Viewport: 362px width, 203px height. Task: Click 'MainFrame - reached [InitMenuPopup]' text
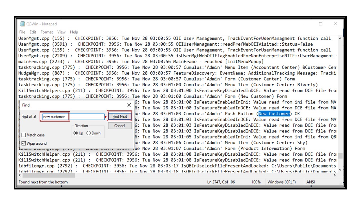click(219, 61)
